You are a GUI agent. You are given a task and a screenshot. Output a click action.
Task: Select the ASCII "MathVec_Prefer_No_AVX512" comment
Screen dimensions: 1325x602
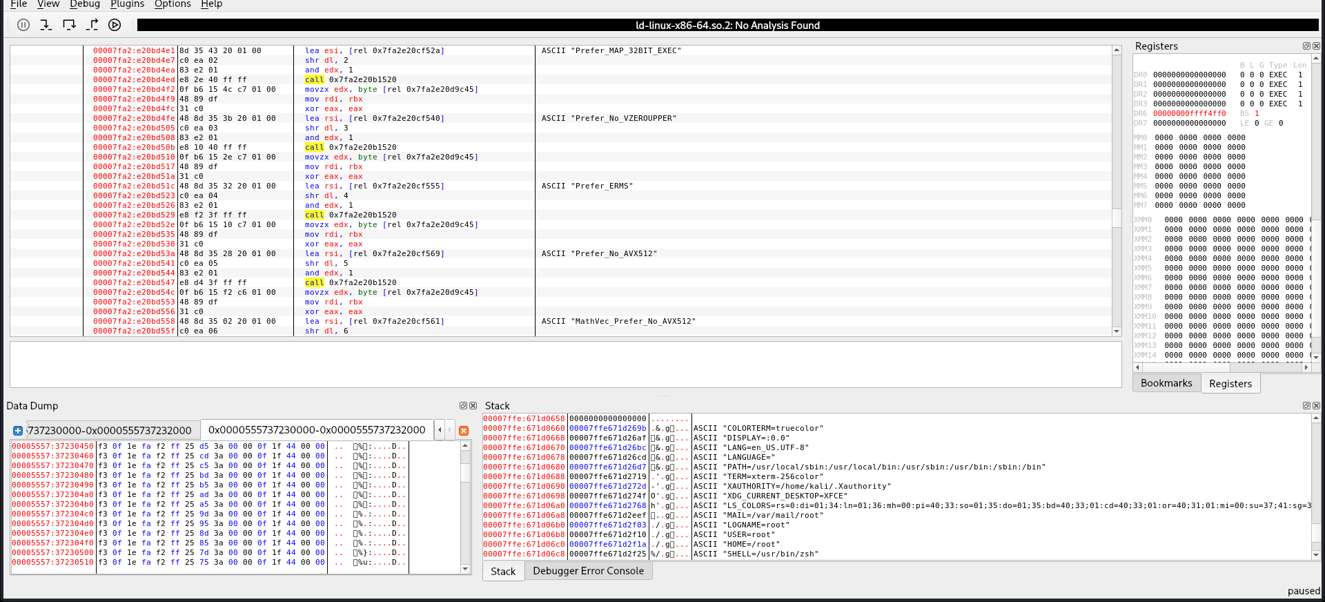(618, 321)
